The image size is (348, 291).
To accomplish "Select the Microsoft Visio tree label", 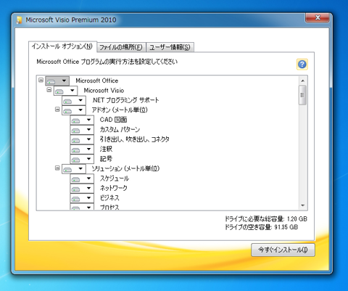I will tap(104, 91).
